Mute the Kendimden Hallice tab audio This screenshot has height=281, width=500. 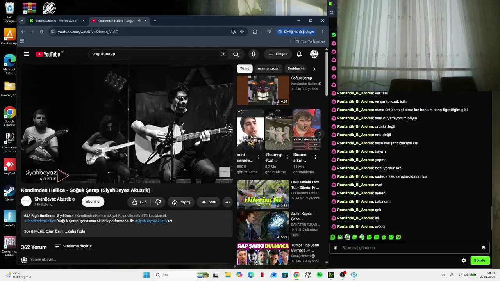tap(139, 21)
